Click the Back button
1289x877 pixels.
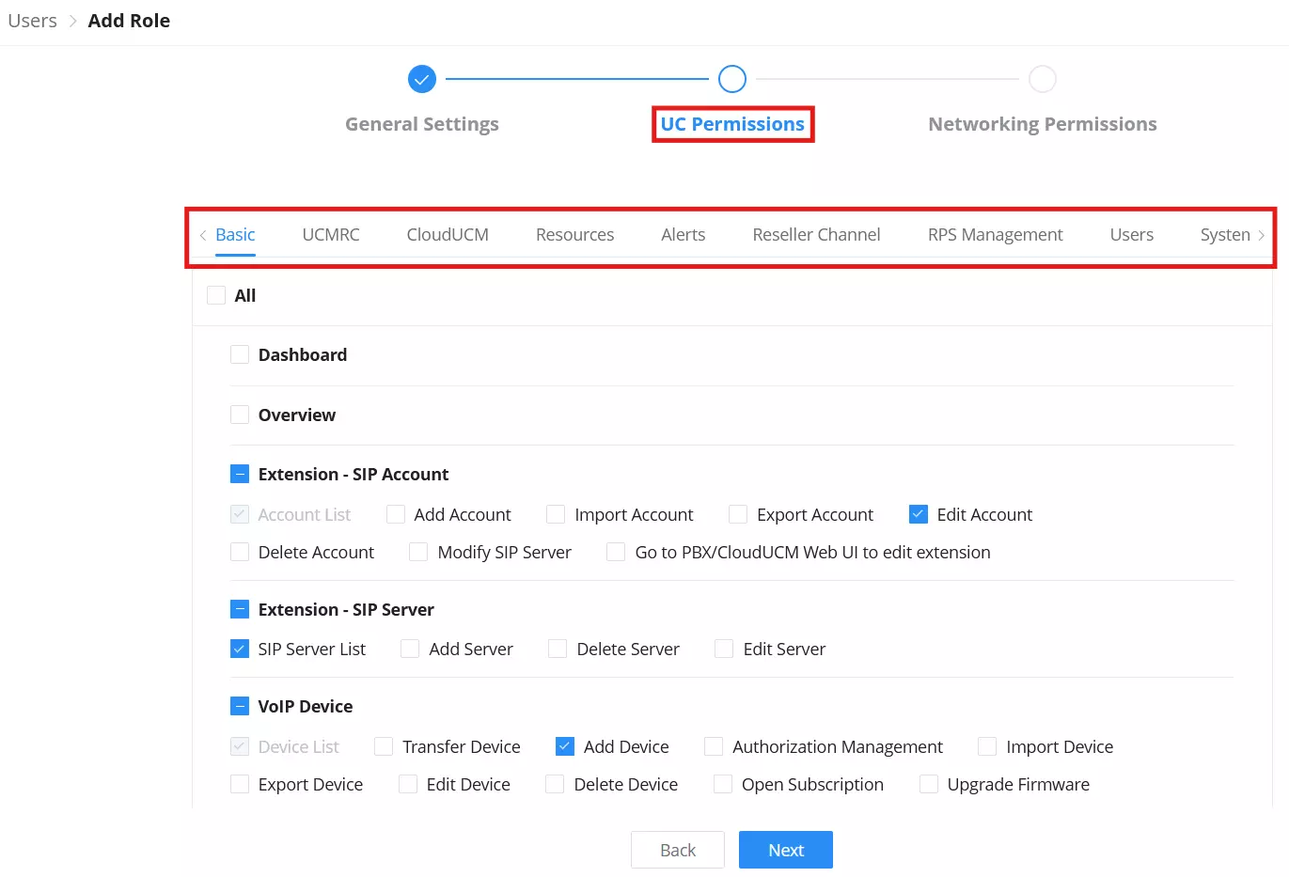pos(678,850)
